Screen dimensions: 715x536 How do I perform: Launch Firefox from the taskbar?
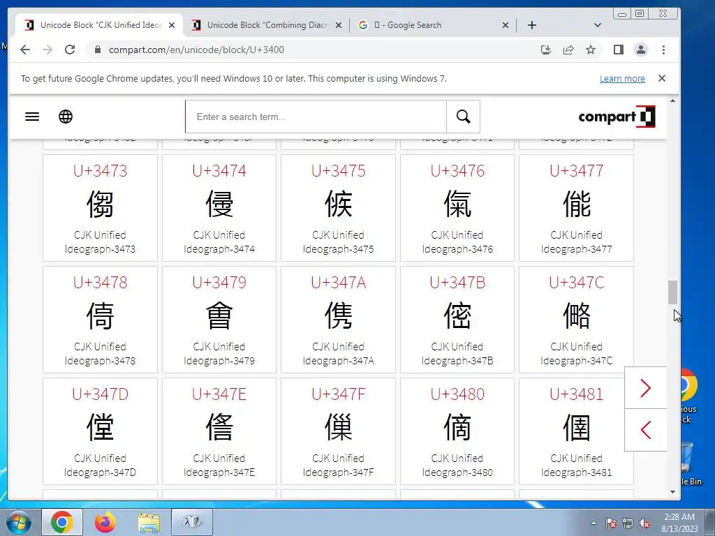coord(105,522)
